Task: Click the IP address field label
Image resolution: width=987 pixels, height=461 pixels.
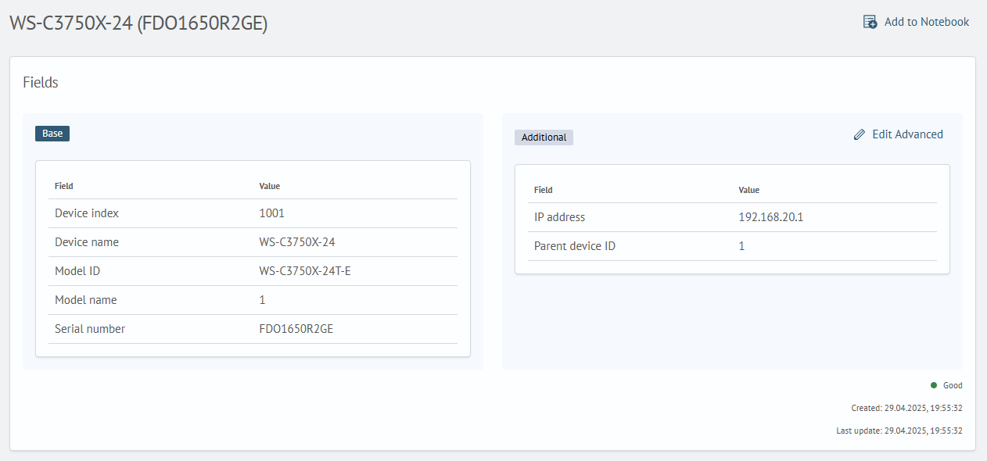Action: coord(559,217)
